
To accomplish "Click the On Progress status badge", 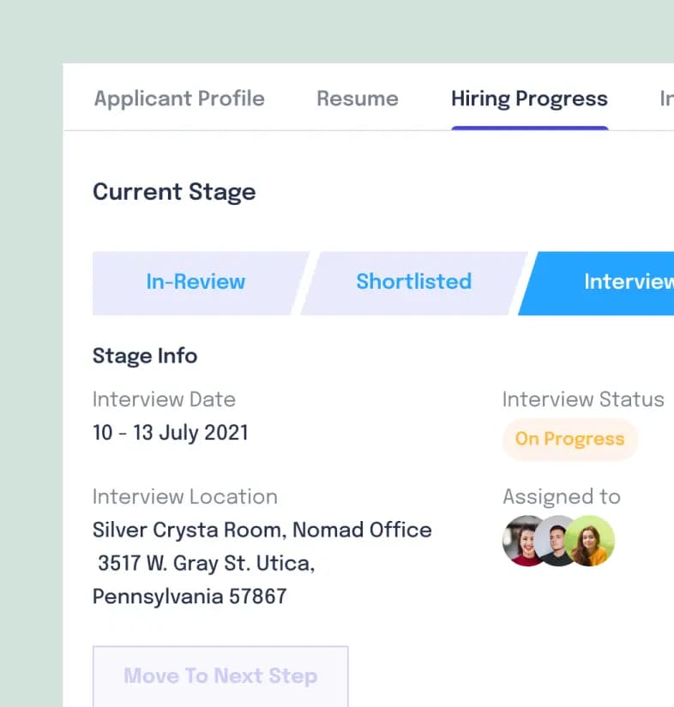I will (x=569, y=440).
